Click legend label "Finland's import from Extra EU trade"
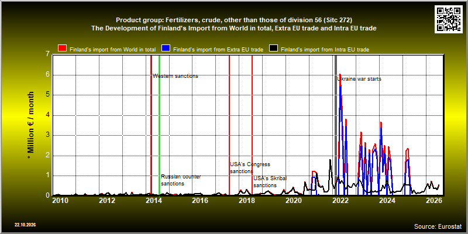Image resolution: width=468 pixels, height=234 pixels. (x=218, y=50)
